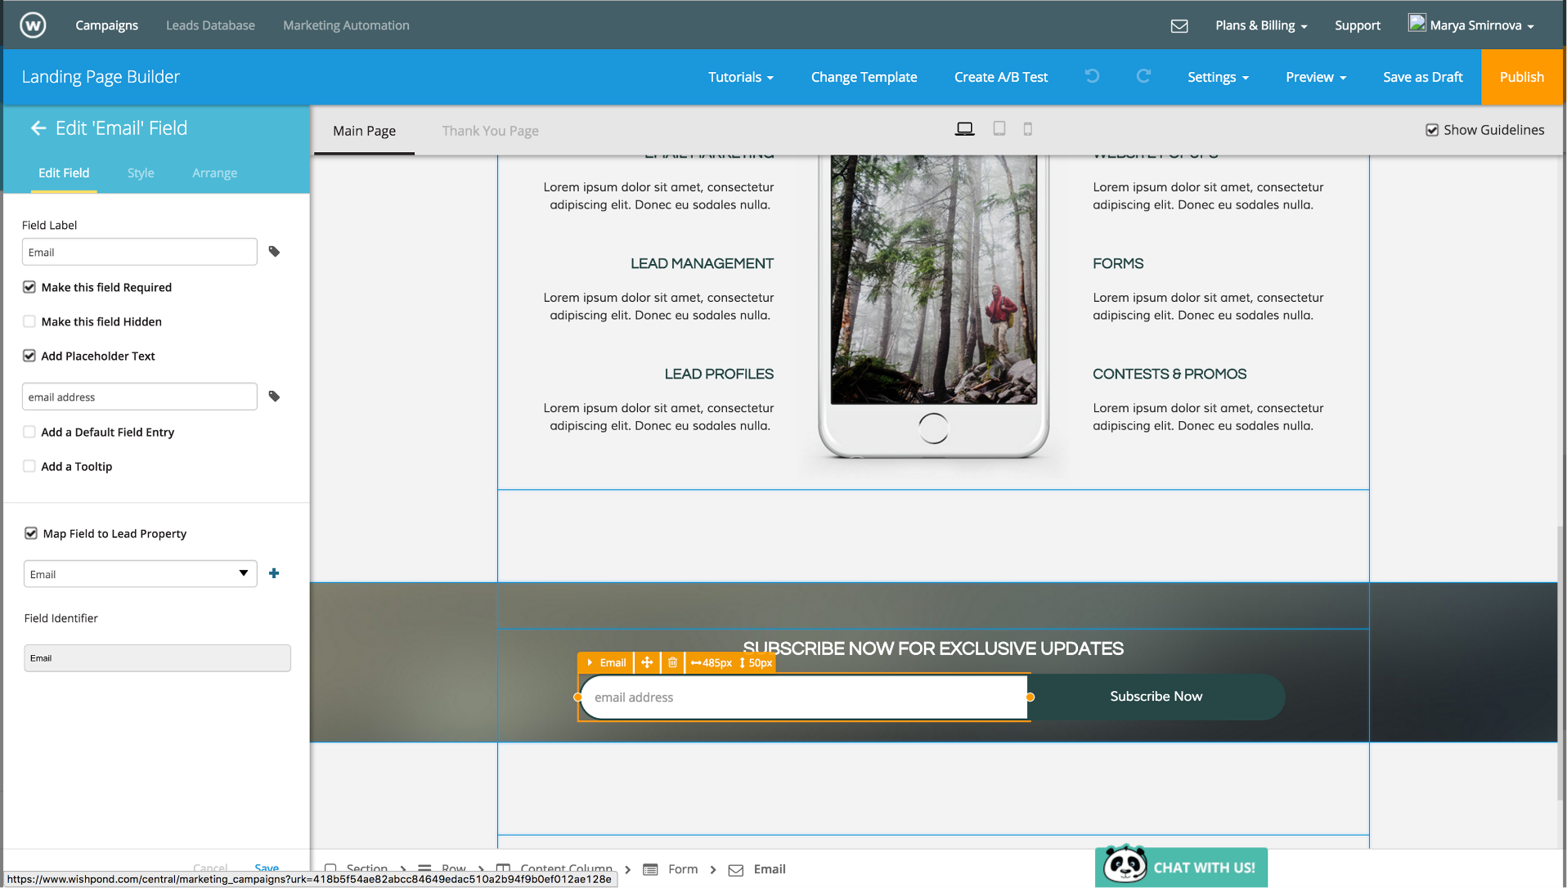The height and width of the screenshot is (888, 1567).
Task: Click Save as Draft
Action: pyautogui.click(x=1422, y=77)
